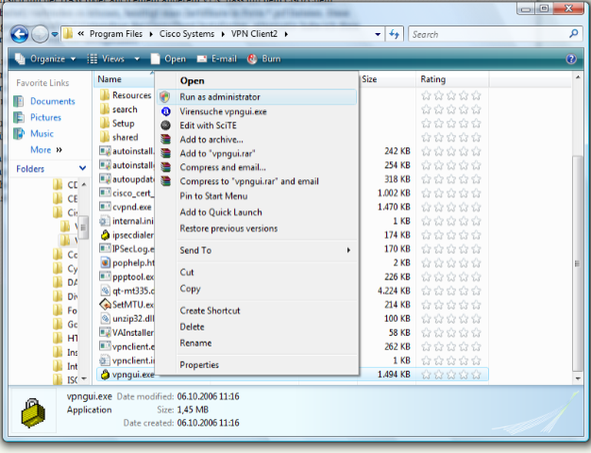Click the Views toolbar button
591x453 pixels.
tap(106, 59)
